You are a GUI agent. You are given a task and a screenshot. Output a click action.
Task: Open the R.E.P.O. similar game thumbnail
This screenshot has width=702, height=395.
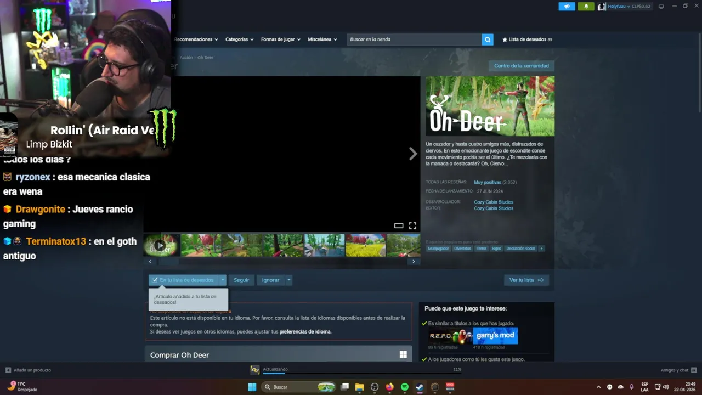[450, 336]
